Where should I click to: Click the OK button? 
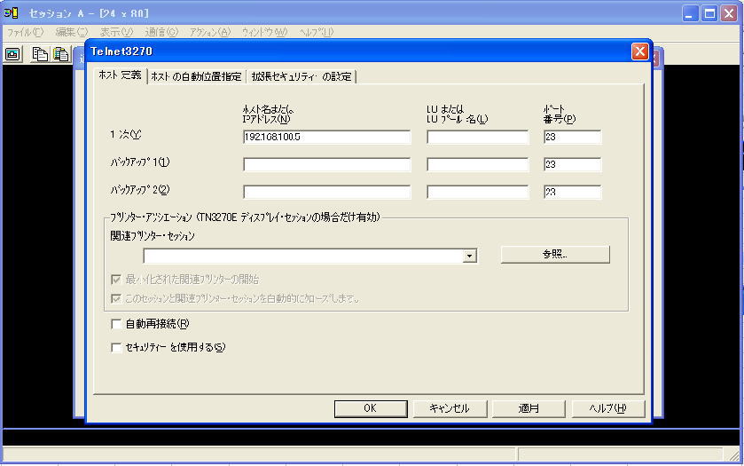click(371, 408)
